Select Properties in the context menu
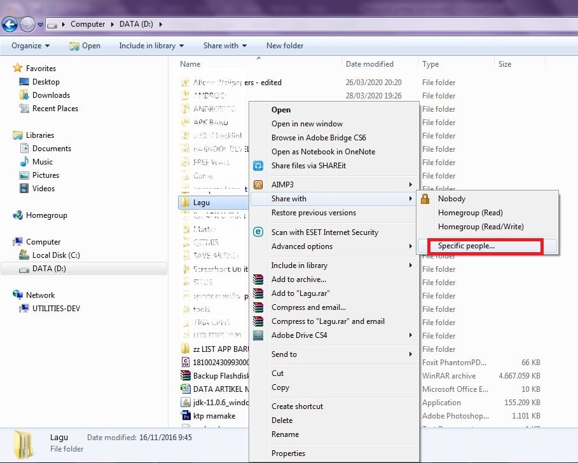The height and width of the screenshot is (463, 578). pos(288,453)
